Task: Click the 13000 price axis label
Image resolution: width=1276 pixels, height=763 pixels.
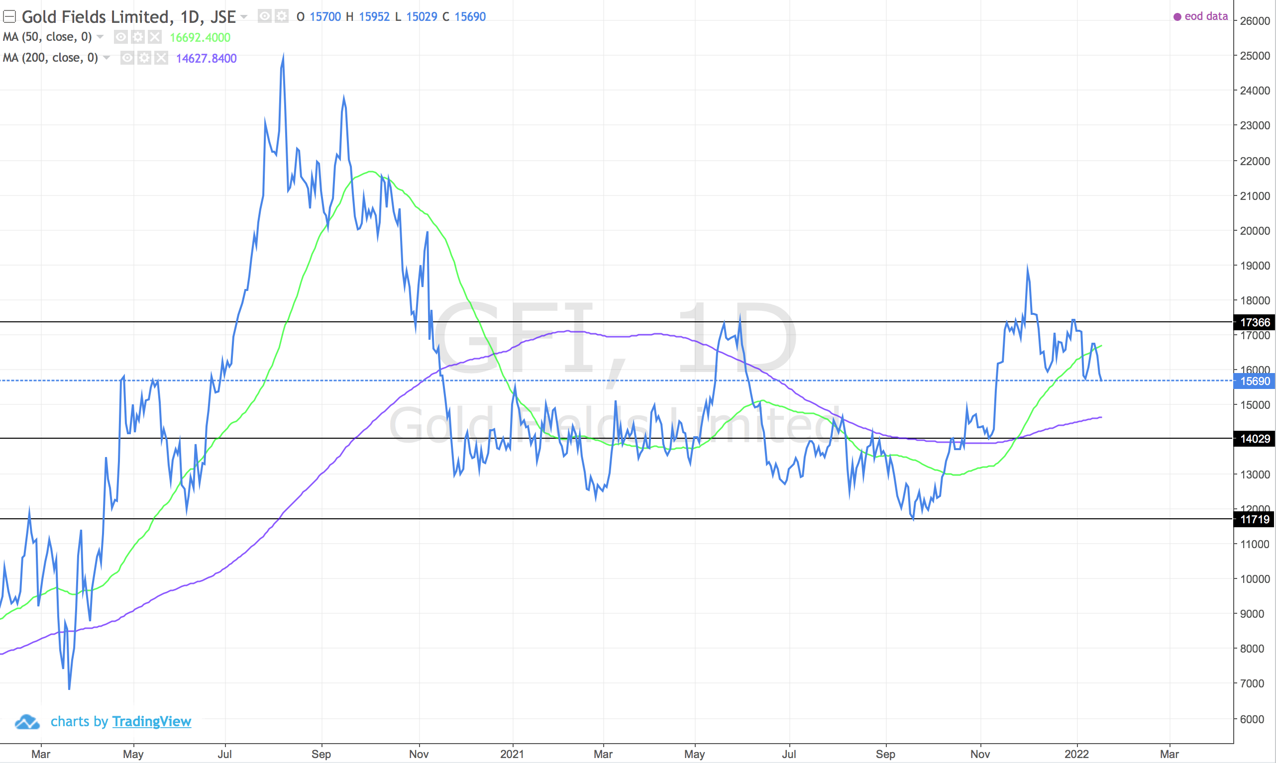Action: tap(1255, 475)
